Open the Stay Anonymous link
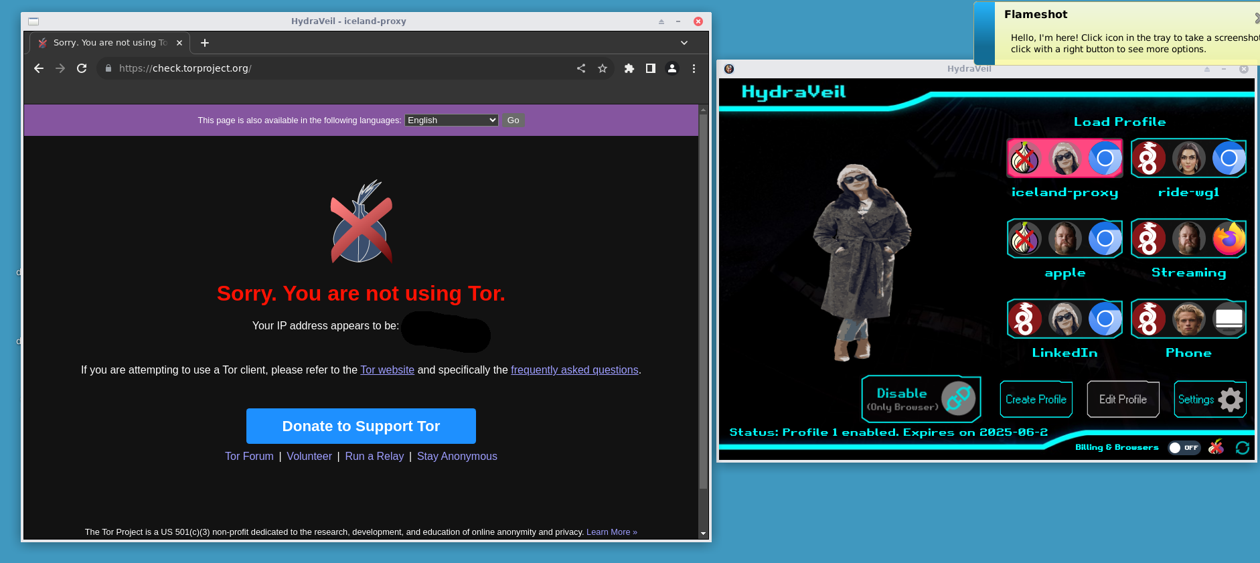Viewport: 1260px width, 563px height. click(457, 456)
